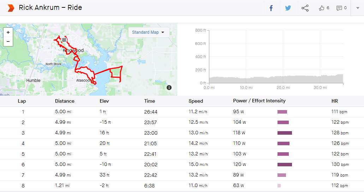The height and width of the screenshot is (192, 364).
Task: Click the 120 W effort intensity bar
Action: click(x=285, y=165)
